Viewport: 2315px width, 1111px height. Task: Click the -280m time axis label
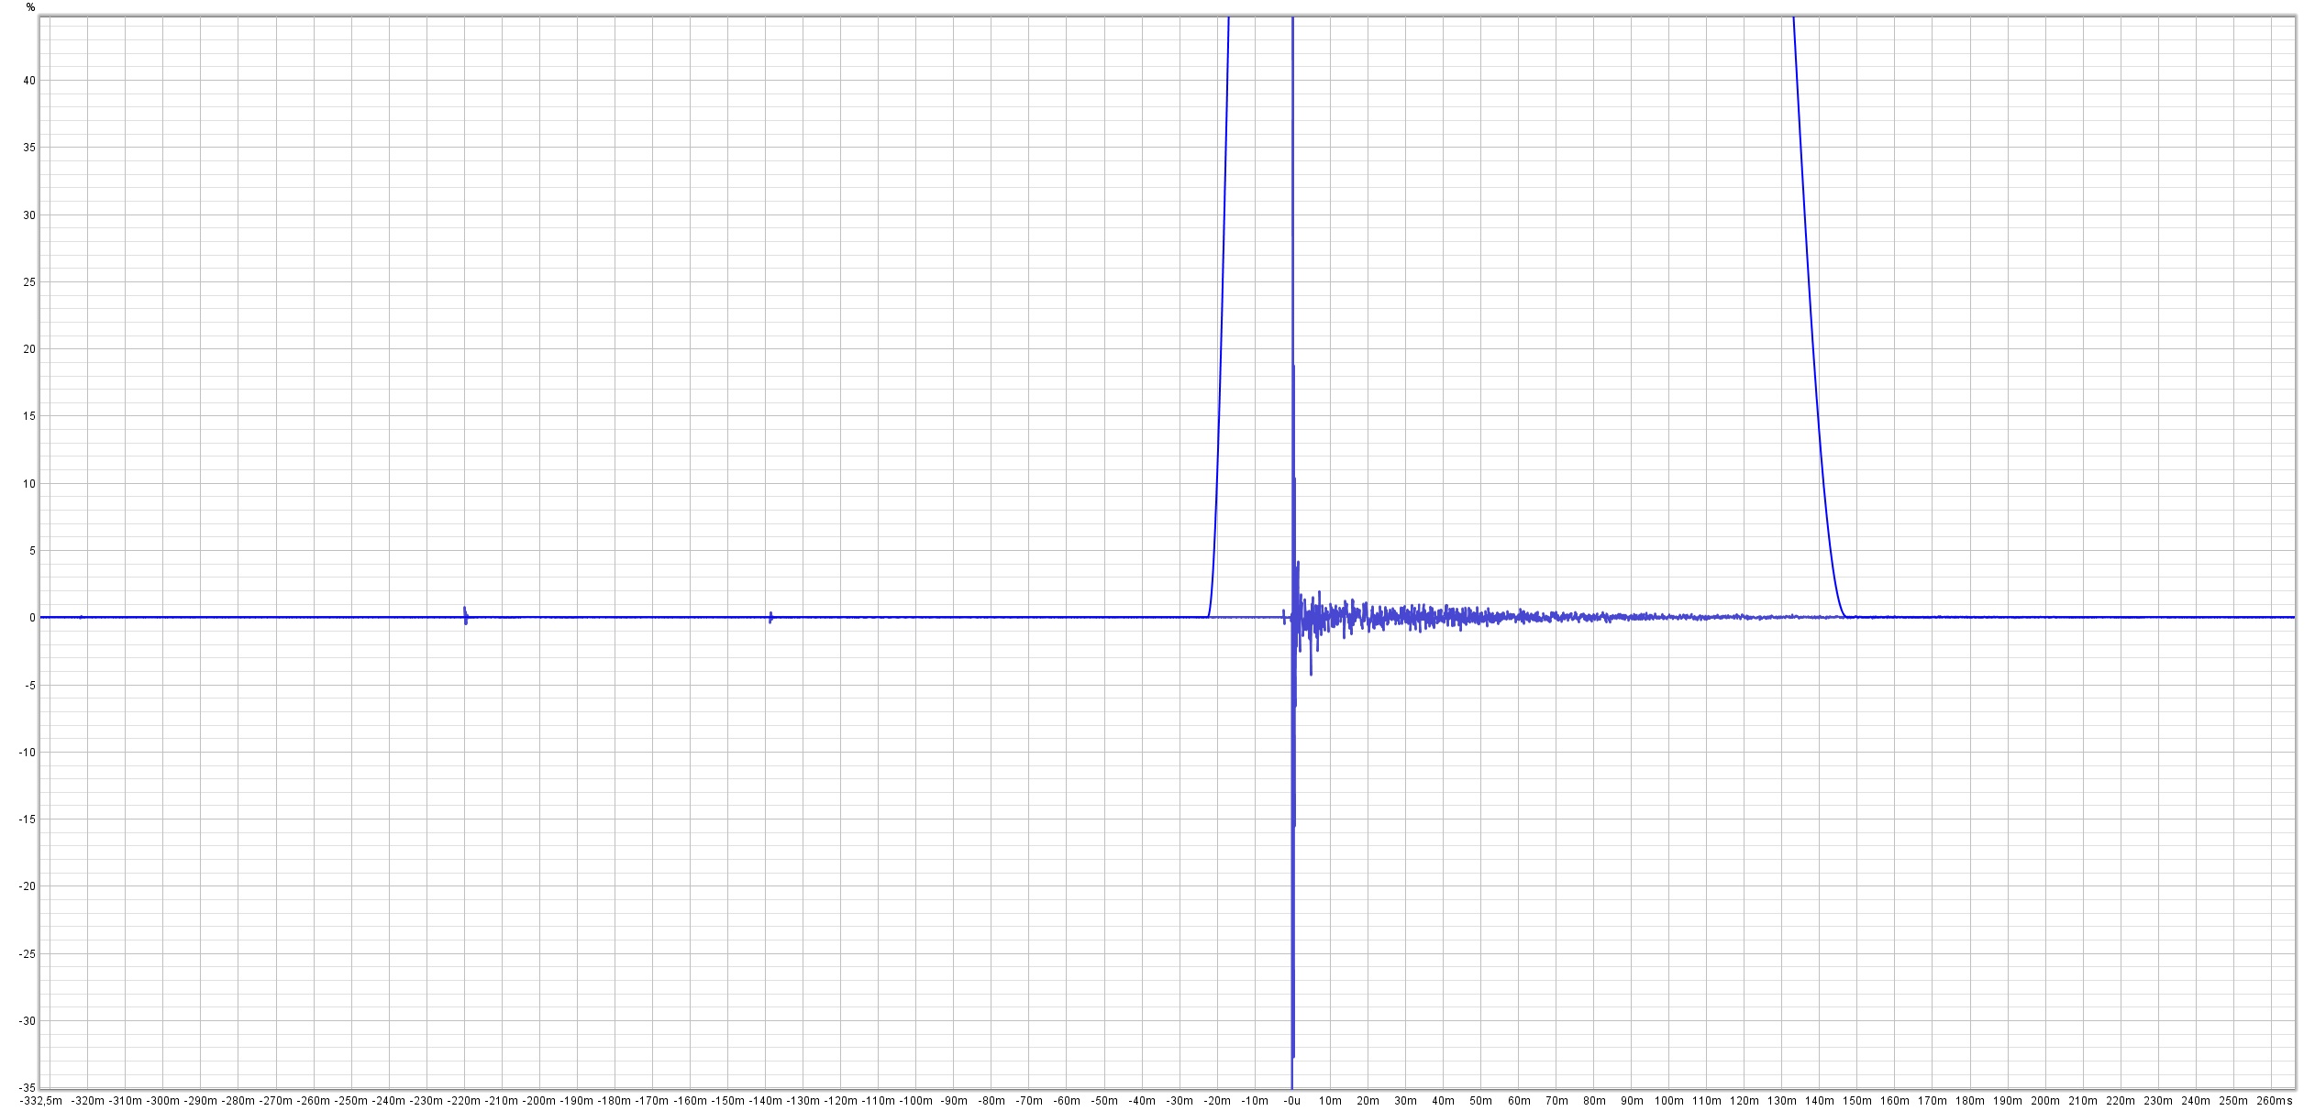coord(238,1101)
